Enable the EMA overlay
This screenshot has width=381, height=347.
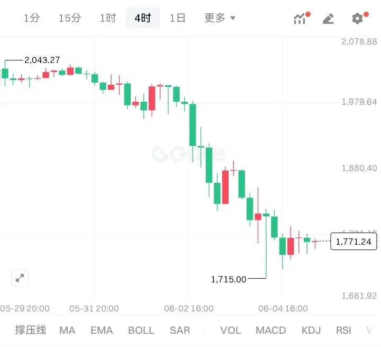(x=102, y=330)
